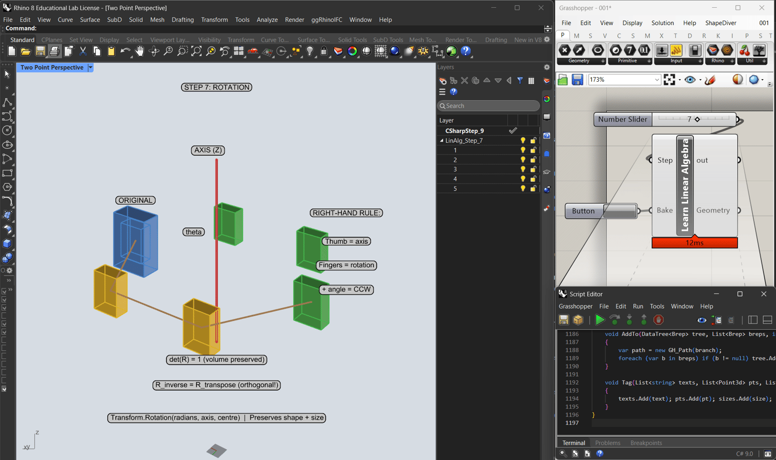Collapse the LinAlg_Step_7 layer tree

[x=442, y=141]
